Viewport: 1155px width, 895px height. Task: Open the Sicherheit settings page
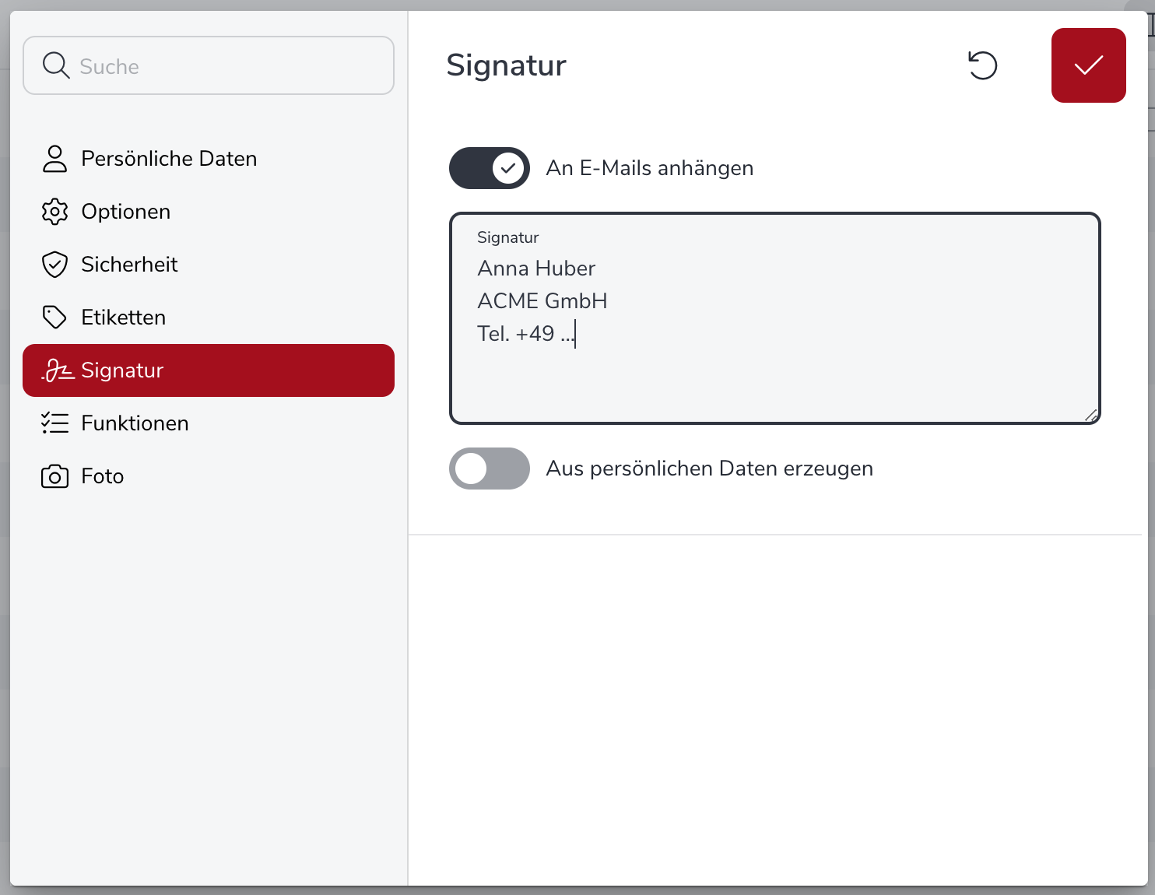[x=129, y=265]
